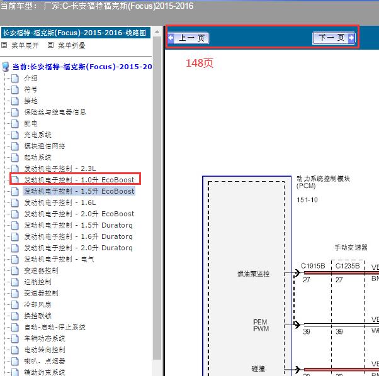Click connector label C1915B in the diagram
This screenshot has width=379, height=376.
coord(313,266)
